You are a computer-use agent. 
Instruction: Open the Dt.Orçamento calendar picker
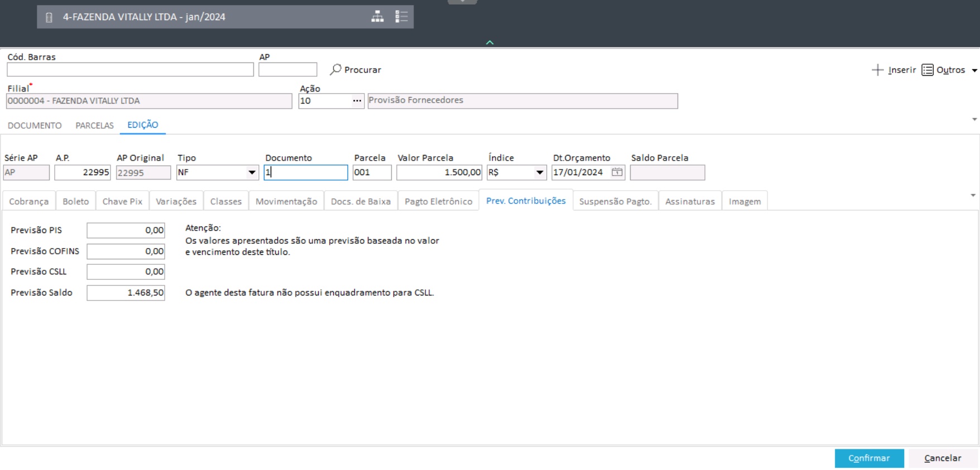coord(617,172)
